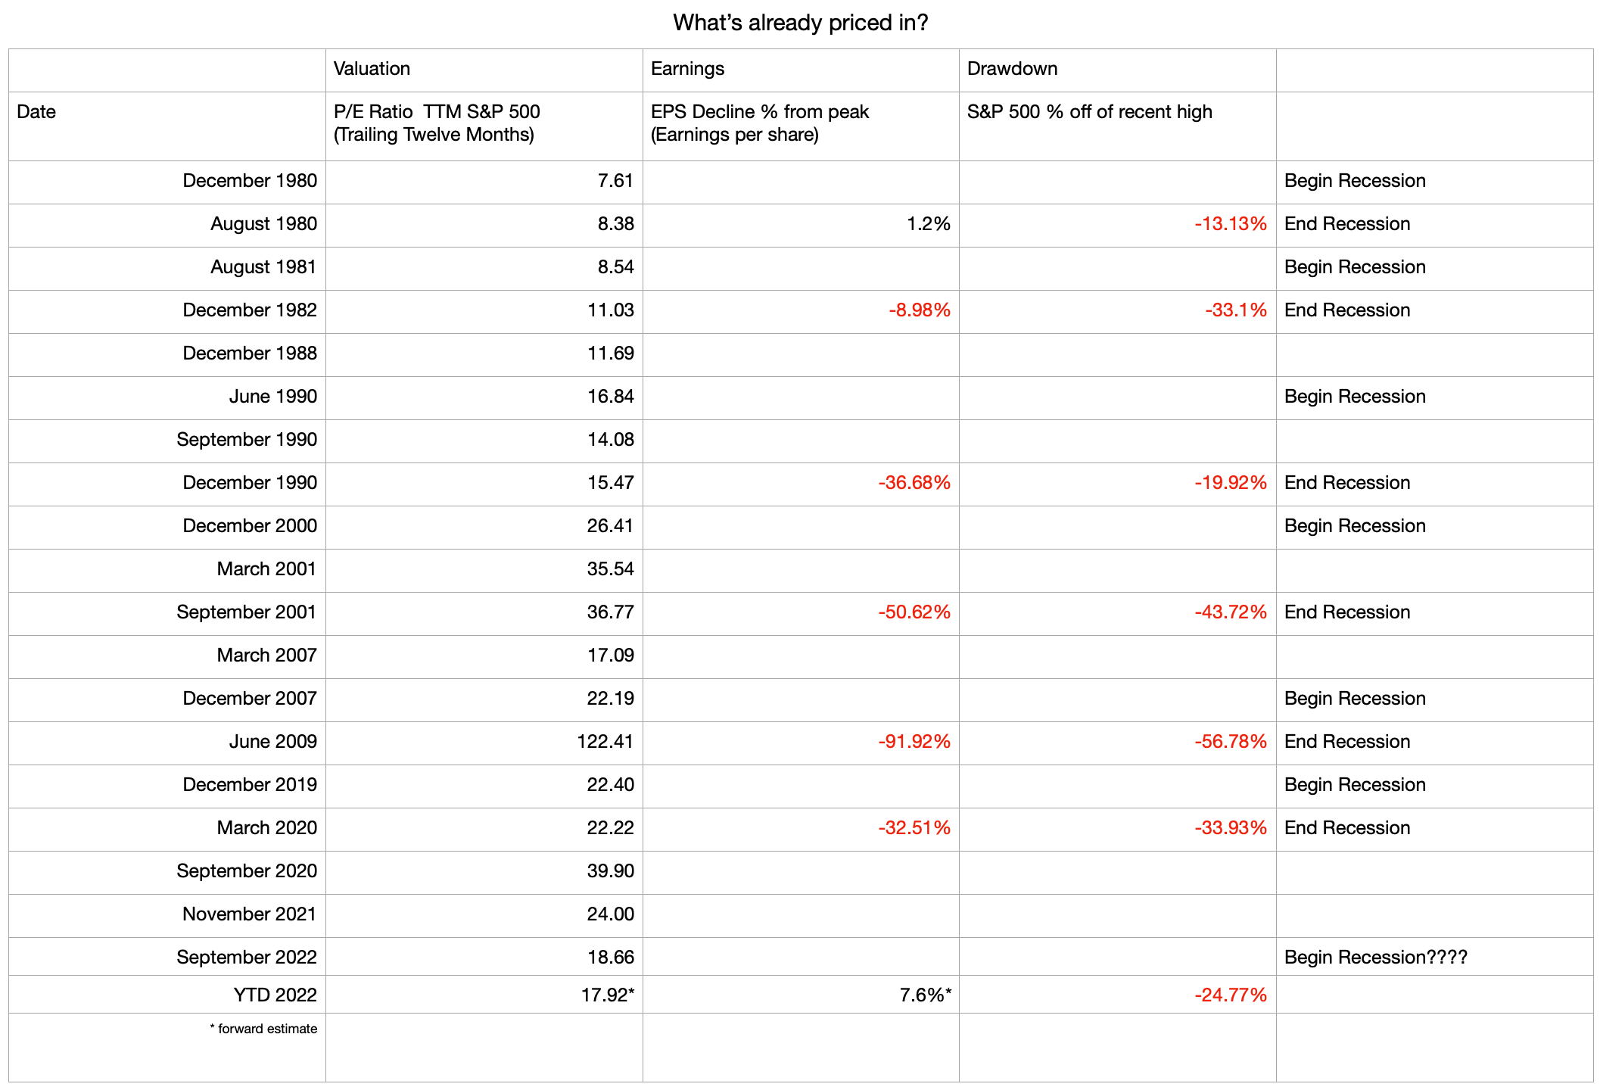Click the YTD 2022 row label

(x=275, y=995)
